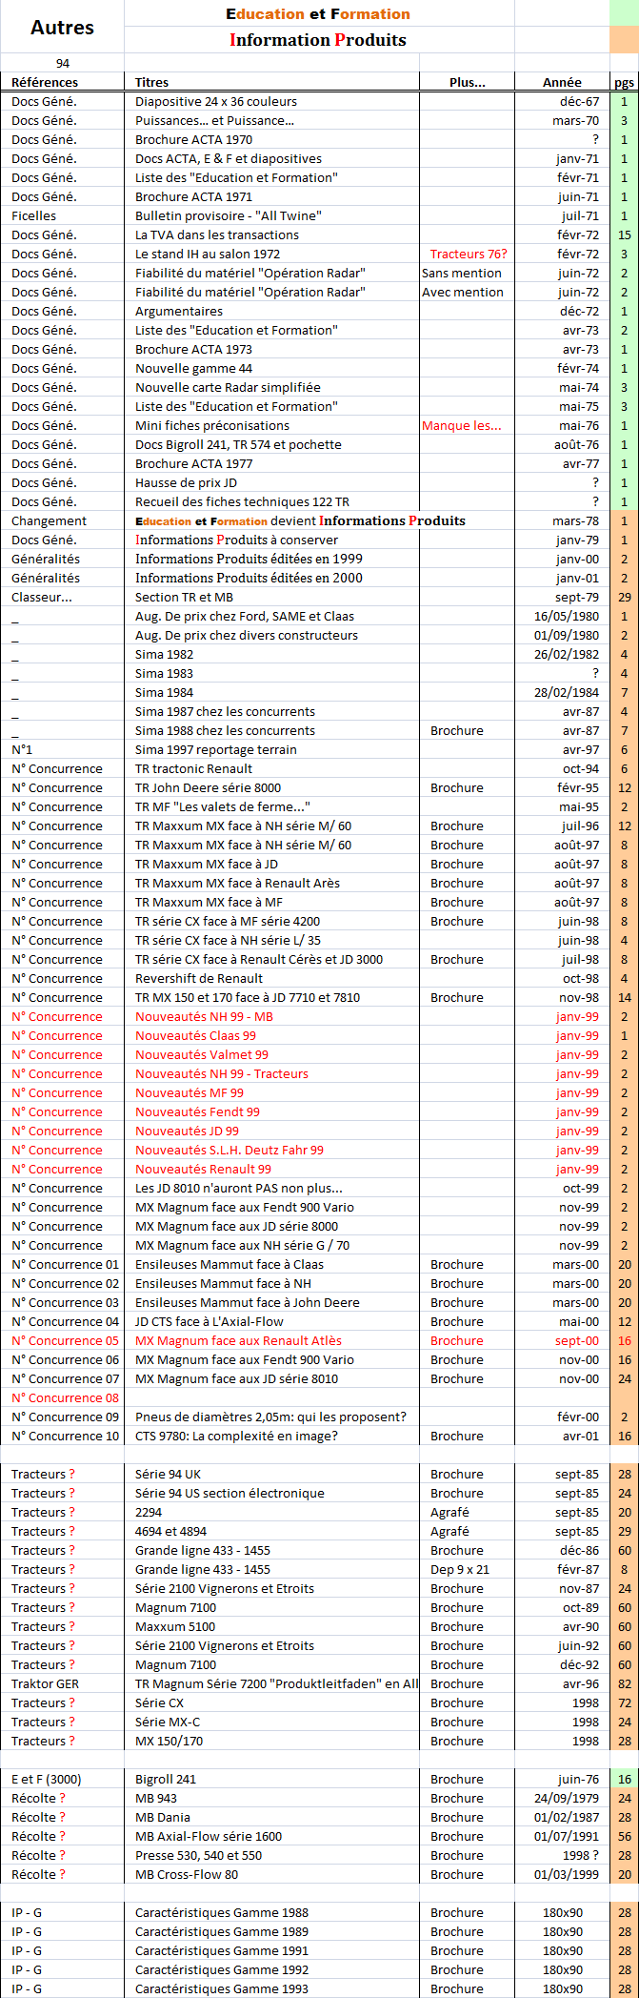Click the red 'Manque les...' note
The height and width of the screenshot is (1998, 639).
[461, 425]
